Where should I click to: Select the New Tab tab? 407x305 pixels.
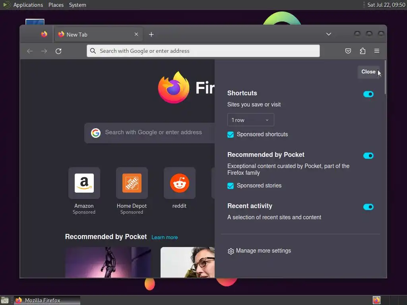coord(99,35)
